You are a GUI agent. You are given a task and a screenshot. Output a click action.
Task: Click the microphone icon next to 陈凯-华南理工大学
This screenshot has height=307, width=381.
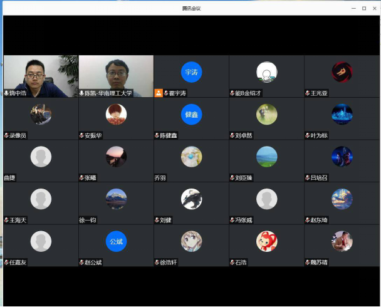(81, 93)
